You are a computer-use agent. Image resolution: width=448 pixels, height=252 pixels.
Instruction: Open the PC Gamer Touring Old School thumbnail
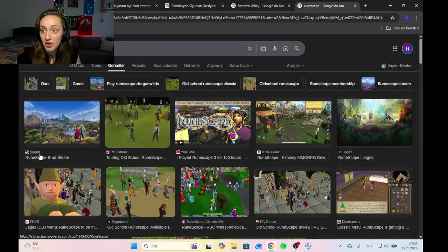click(137, 122)
